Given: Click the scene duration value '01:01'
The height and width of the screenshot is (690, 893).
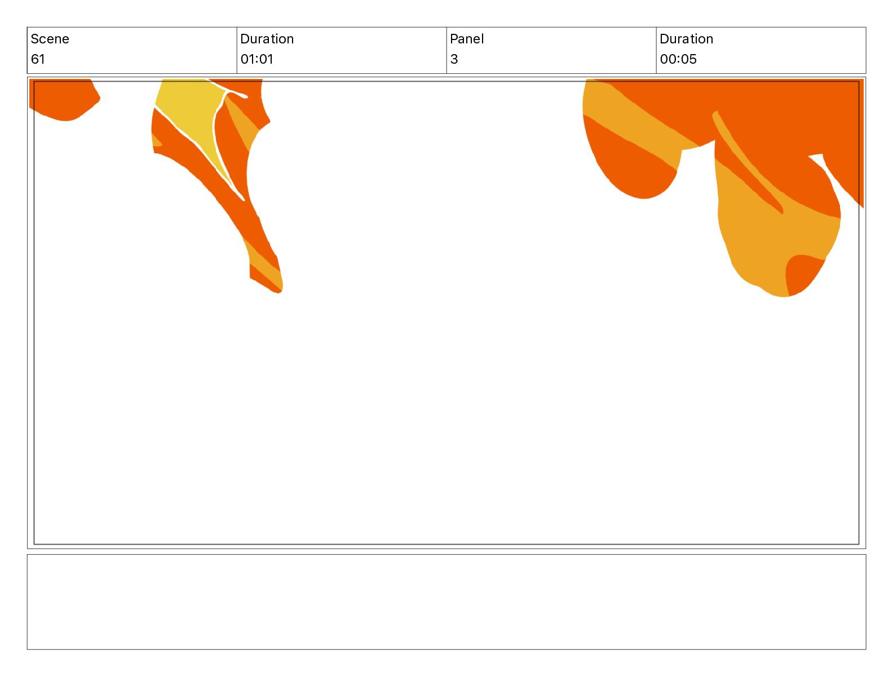Looking at the screenshot, I should coord(257,59).
